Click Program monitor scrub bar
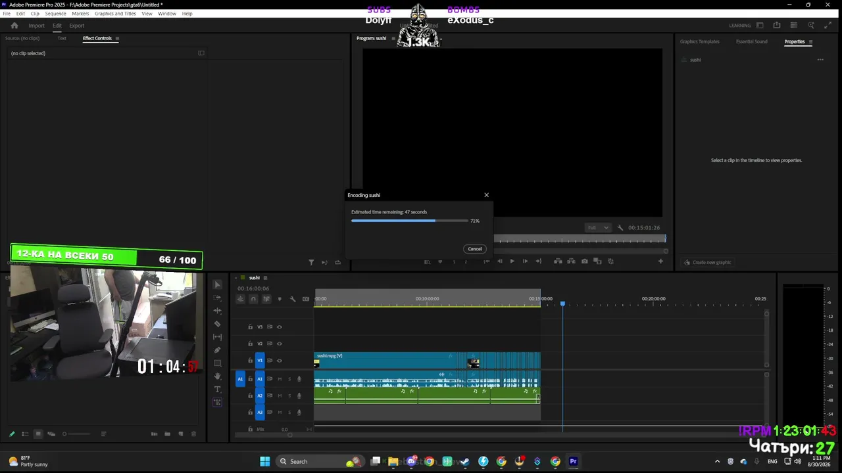842x473 pixels. [x=580, y=240]
